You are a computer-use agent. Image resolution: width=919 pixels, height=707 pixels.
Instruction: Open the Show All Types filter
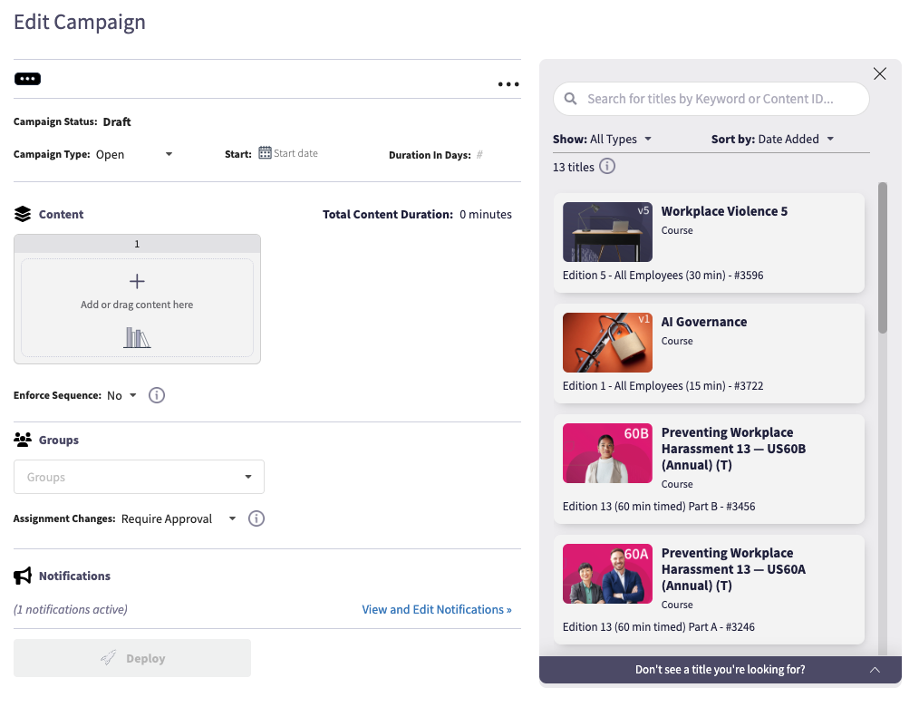pos(602,139)
